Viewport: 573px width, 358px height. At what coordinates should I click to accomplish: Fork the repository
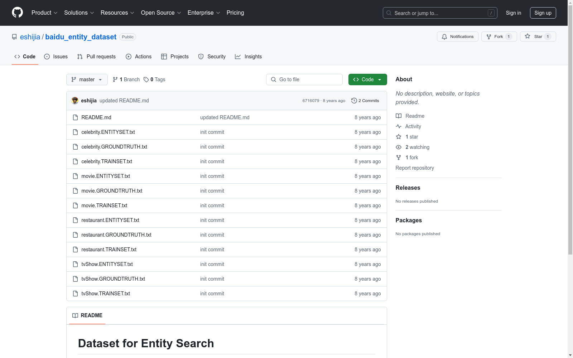[499, 37]
